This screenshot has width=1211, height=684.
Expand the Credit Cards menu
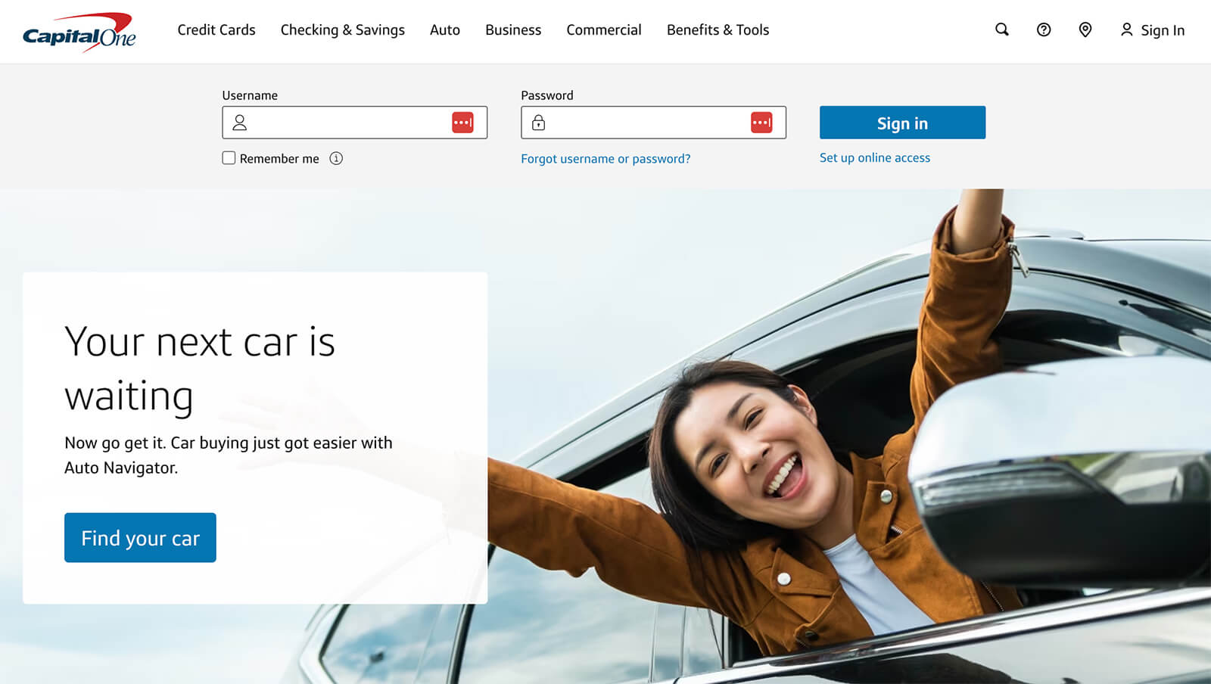pyautogui.click(x=216, y=30)
